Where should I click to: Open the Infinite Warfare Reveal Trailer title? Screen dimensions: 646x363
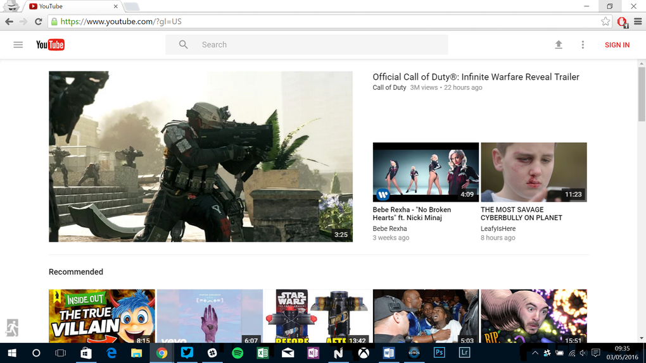click(x=476, y=77)
